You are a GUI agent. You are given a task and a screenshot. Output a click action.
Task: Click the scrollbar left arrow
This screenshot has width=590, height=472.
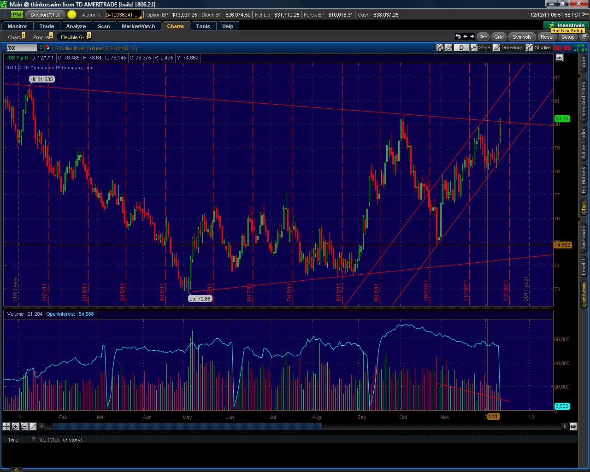coord(42,426)
